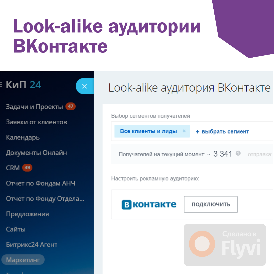This screenshot has height=274, width=274.
Task: Open Отчет по Фондам АНЧ
Action: [x=41, y=183]
